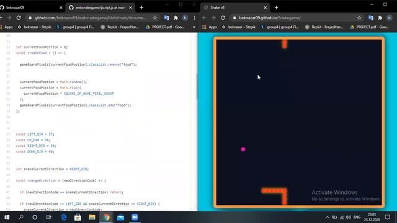
Task: Close the Snake v8 tab
Action: coord(265,7)
